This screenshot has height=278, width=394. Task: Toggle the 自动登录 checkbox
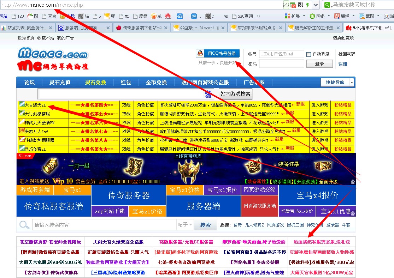[308, 54]
